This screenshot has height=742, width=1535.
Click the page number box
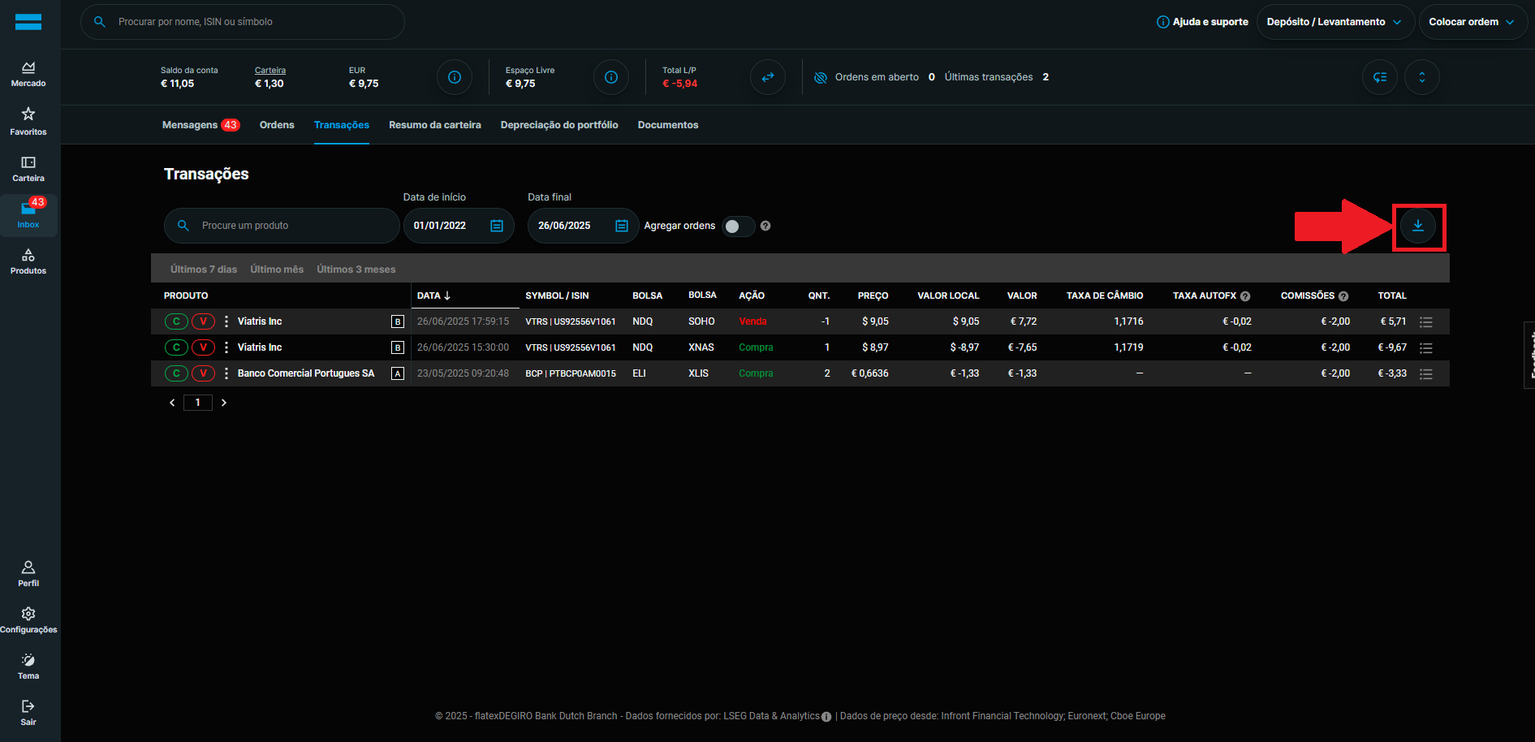(198, 403)
